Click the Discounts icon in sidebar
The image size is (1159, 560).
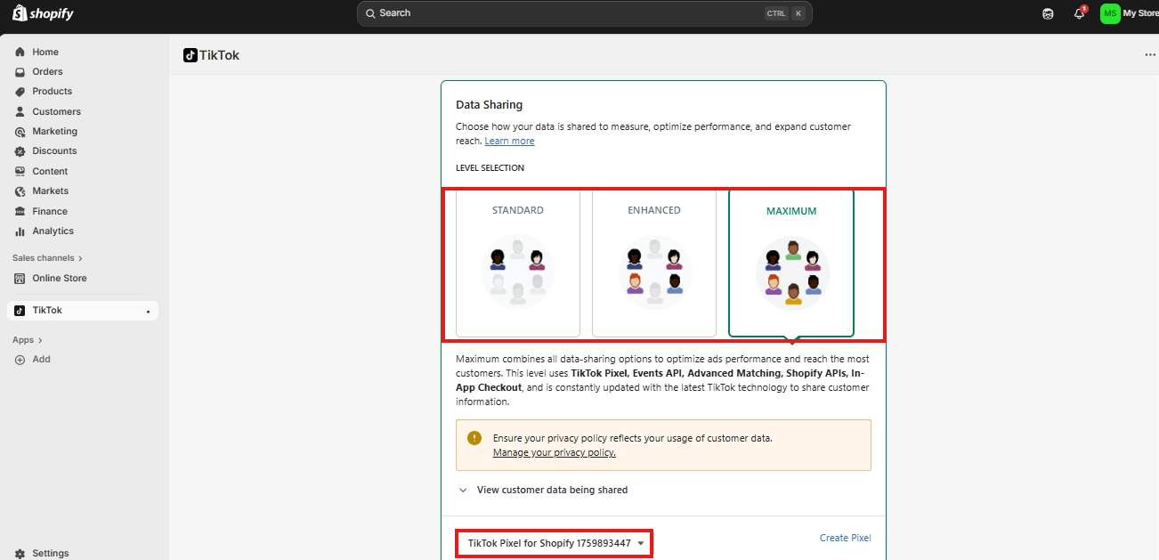point(20,151)
